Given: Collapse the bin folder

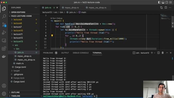Looking at the screenshot, I should click(24, 49).
